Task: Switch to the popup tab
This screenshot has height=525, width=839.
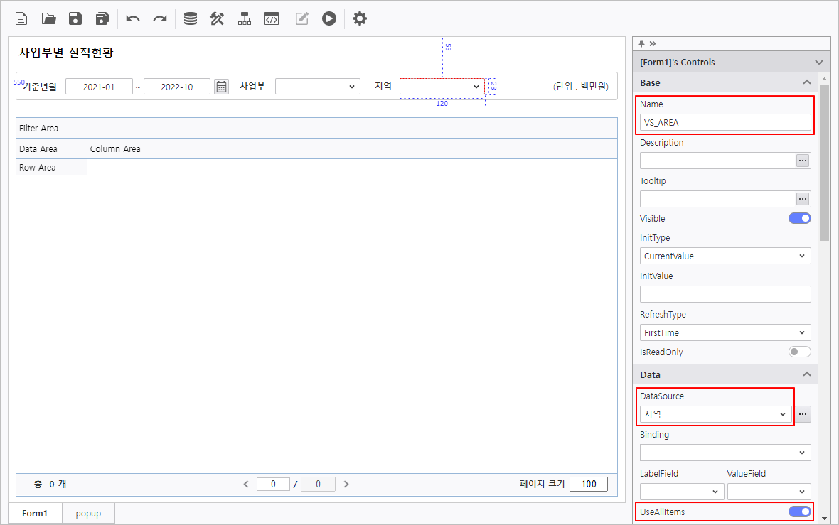Action: [x=88, y=514]
